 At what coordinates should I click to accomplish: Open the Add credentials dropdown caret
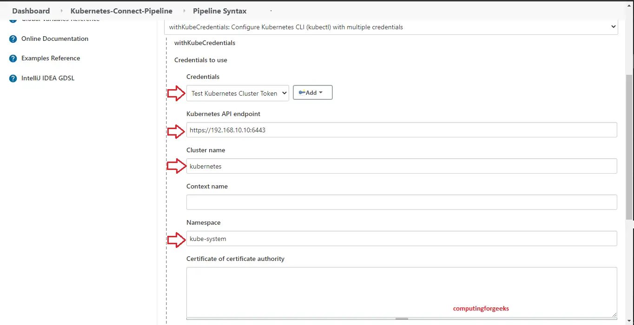tap(321, 93)
